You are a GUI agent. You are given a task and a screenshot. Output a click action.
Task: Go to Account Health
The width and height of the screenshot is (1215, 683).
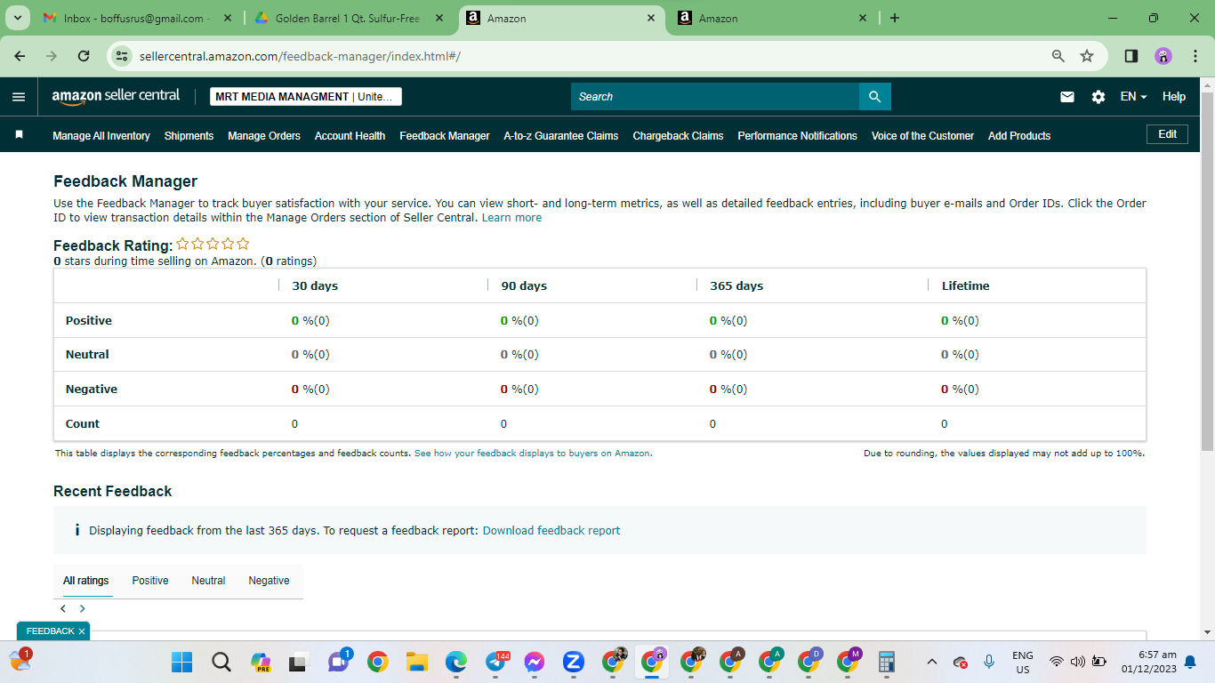click(350, 136)
